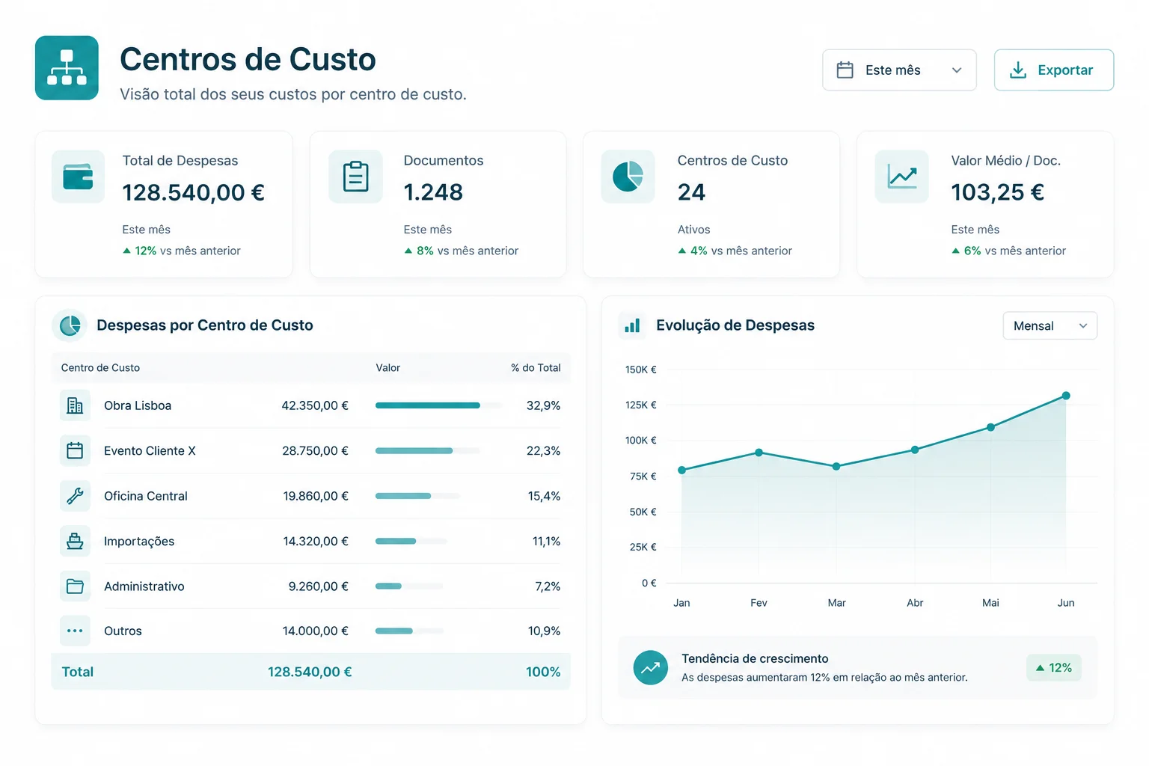Click the Tendência de crescimento heading
Viewport: 1149px width, 766px height.
755,658
